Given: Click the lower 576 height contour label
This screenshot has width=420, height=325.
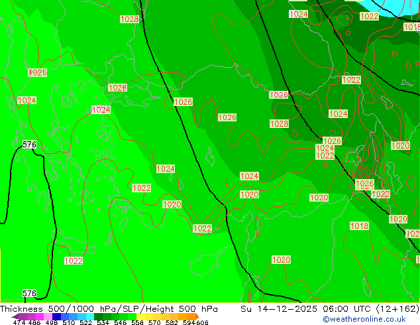Looking at the screenshot, I should 29,293.
